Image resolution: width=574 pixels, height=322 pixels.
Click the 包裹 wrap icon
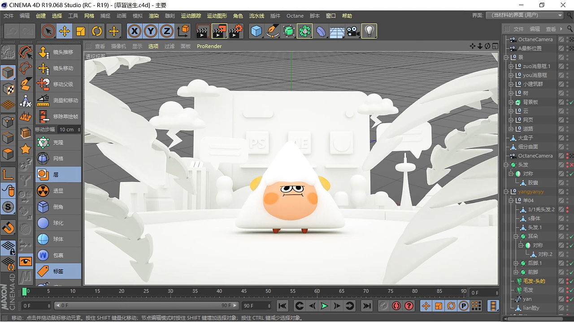43,255
